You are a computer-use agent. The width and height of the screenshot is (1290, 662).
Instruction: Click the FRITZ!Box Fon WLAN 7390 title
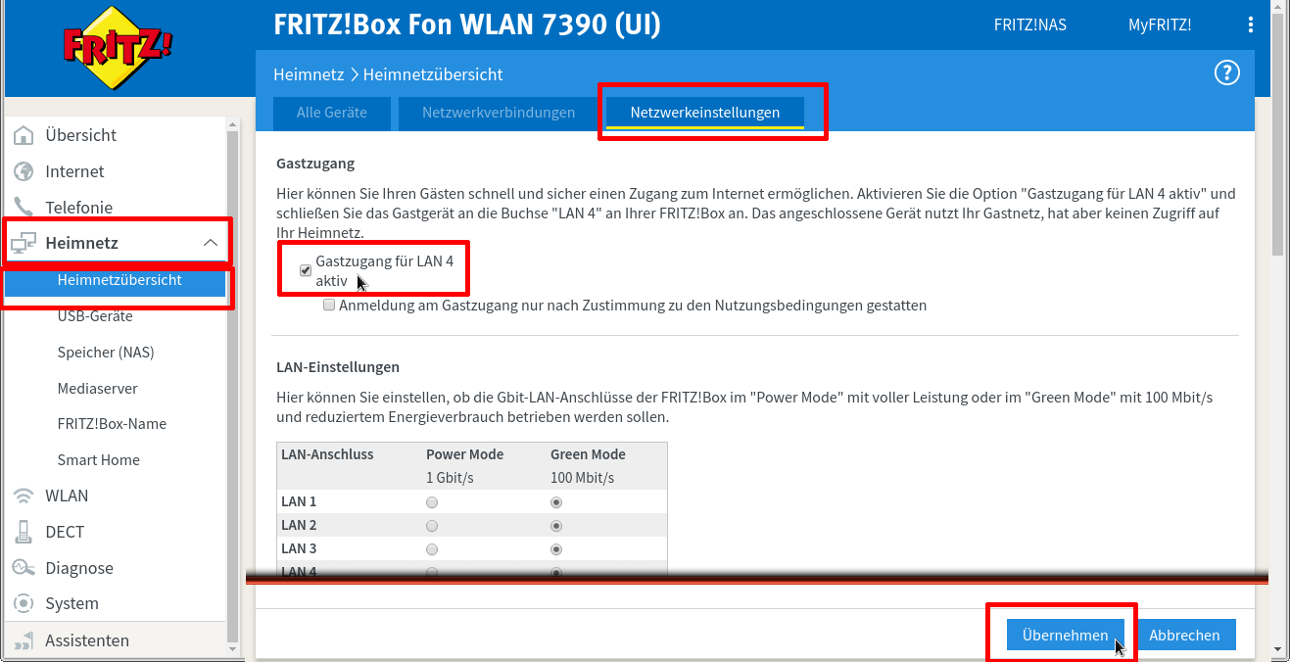(467, 24)
